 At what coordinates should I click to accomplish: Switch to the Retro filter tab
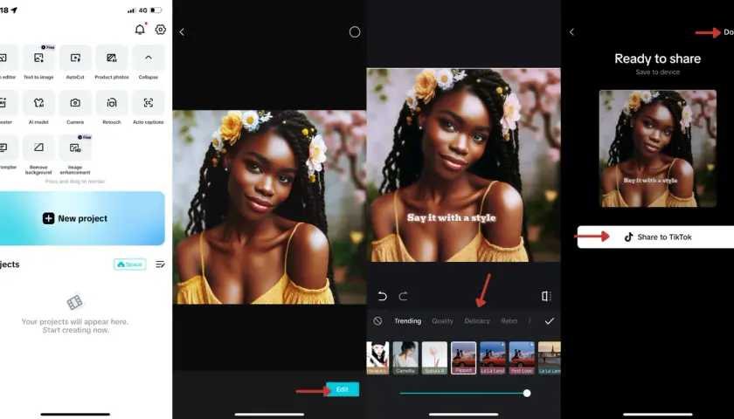click(509, 321)
